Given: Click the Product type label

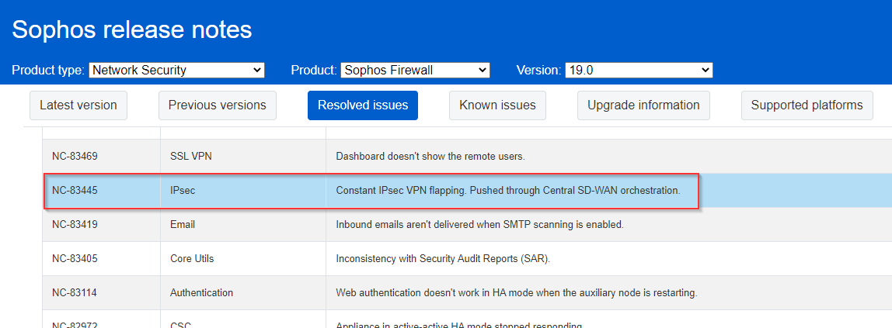Looking at the screenshot, I should (48, 71).
